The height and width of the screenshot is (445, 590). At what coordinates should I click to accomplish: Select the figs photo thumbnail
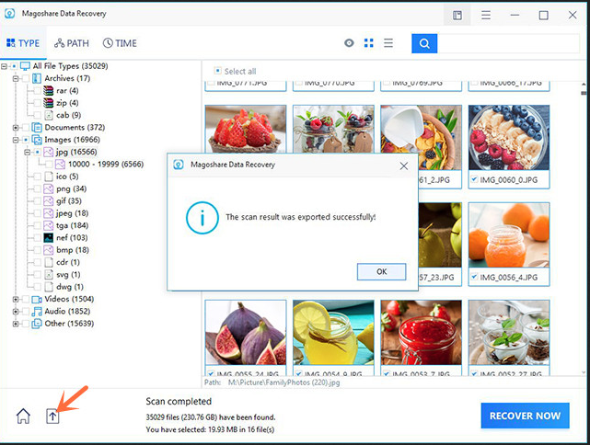[246, 332]
